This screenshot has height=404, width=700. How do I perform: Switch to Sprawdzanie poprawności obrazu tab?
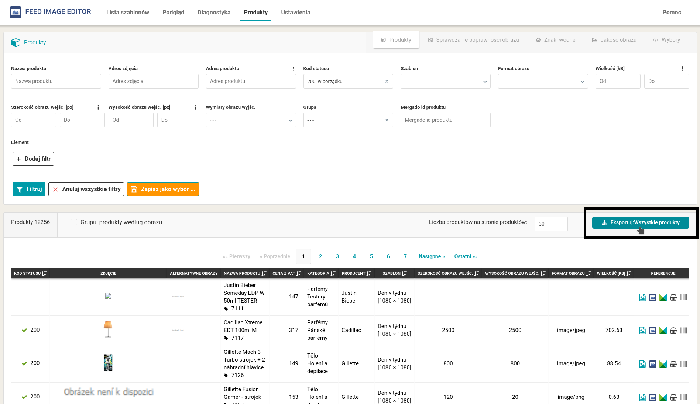(473, 40)
